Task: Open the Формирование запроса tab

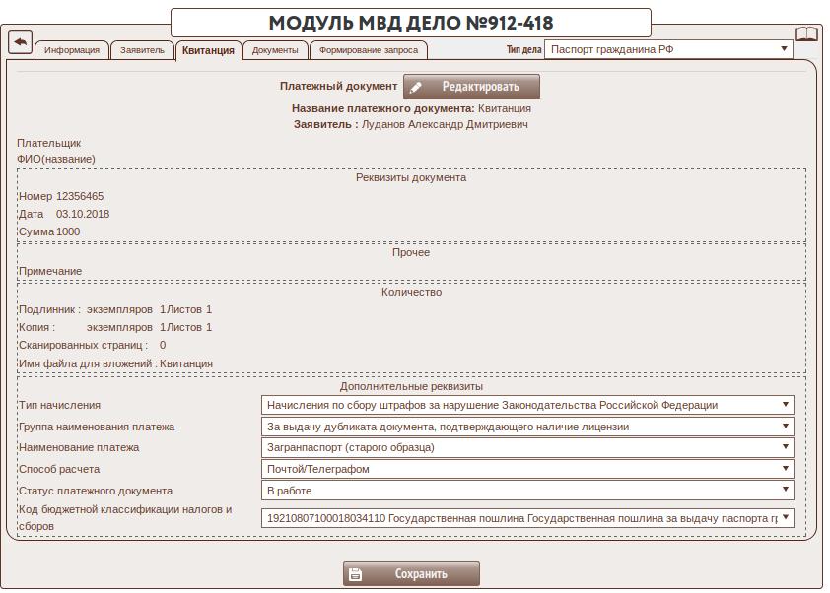Action: (x=369, y=50)
